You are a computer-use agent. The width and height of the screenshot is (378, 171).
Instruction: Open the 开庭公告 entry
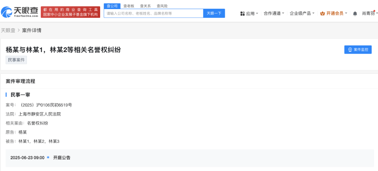click(62, 158)
